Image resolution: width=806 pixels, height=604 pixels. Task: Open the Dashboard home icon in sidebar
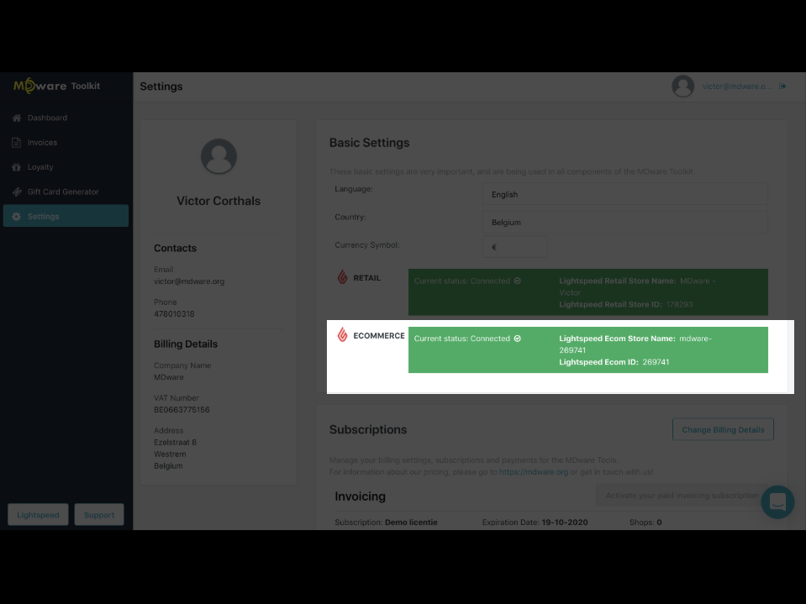(x=17, y=118)
